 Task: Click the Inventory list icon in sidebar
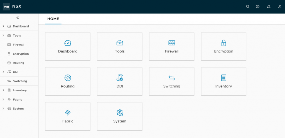point(9,90)
